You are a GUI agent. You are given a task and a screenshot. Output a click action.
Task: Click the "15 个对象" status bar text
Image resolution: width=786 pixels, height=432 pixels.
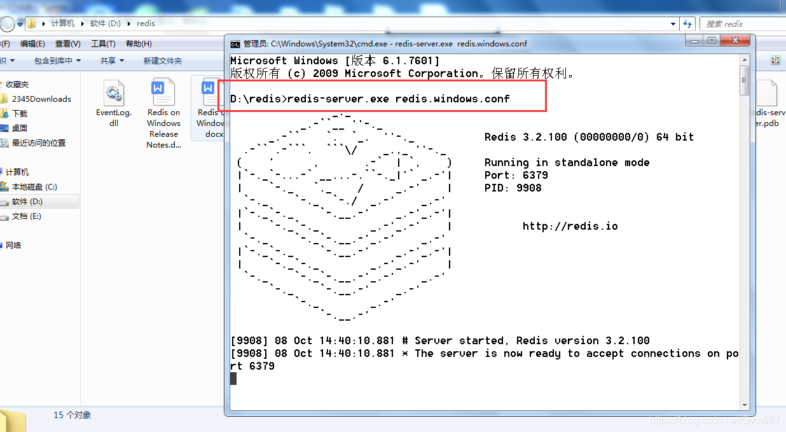[72, 415]
